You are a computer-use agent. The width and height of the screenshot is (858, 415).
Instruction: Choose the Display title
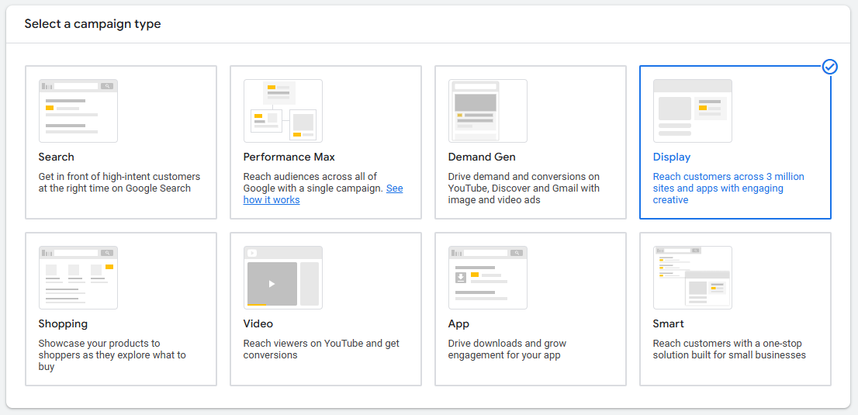pyautogui.click(x=671, y=157)
